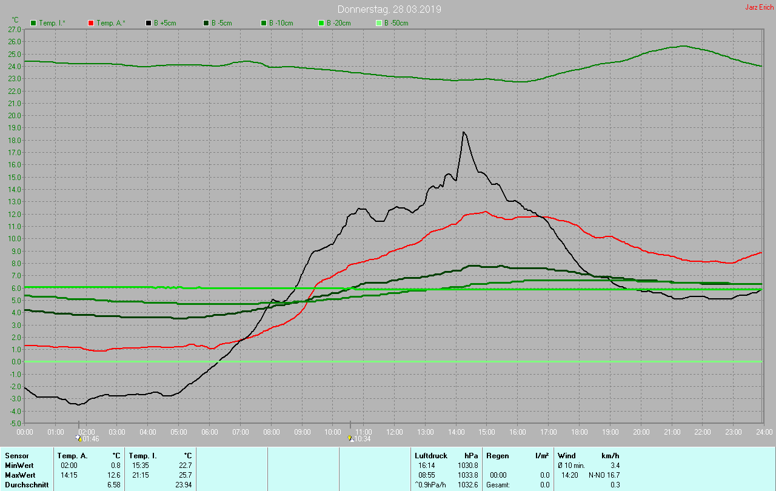The image size is (776, 491).
Task: Click the marker icon beside 01:46
Action: point(78,438)
